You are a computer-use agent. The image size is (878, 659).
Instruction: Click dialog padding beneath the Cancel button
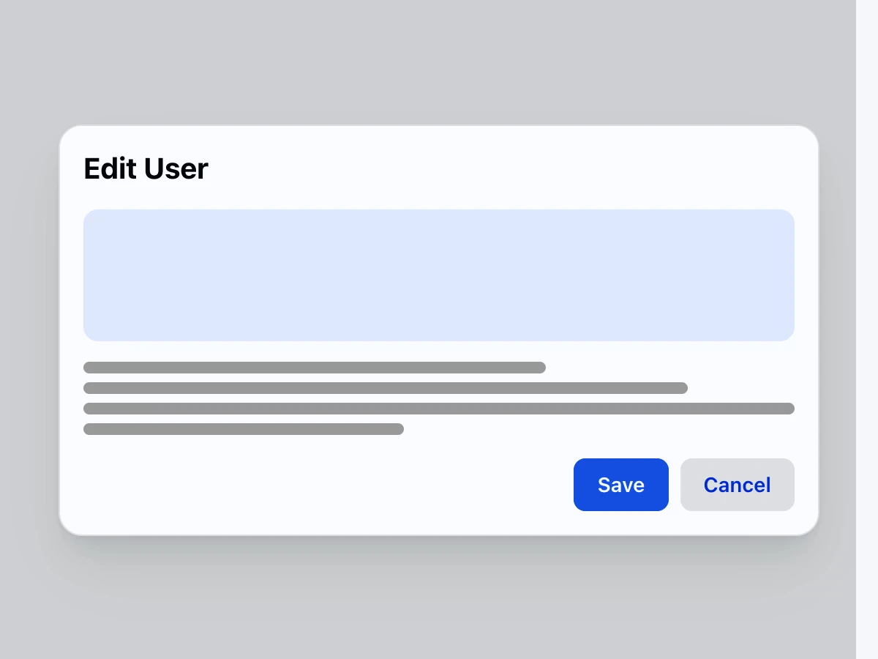[737, 523]
